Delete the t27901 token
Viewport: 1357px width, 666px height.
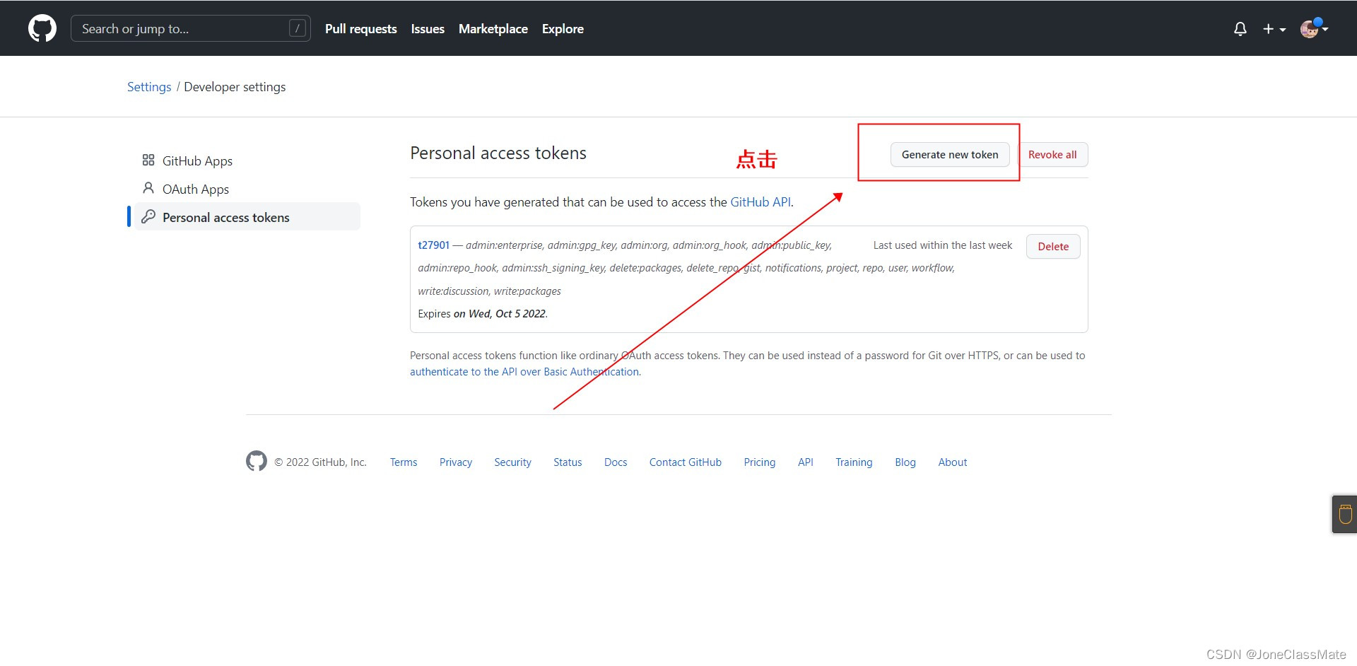[x=1053, y=247]
